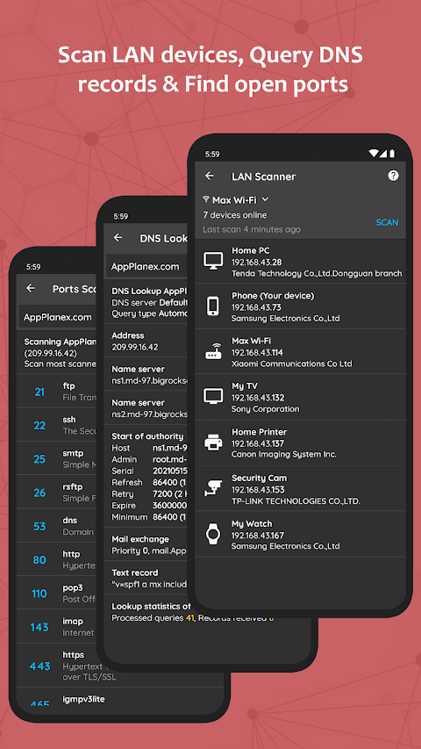This screenshot has height=749, width=421.
Task: Tap Wi-Fi signal icon in status bar
Action: [374, 154]
